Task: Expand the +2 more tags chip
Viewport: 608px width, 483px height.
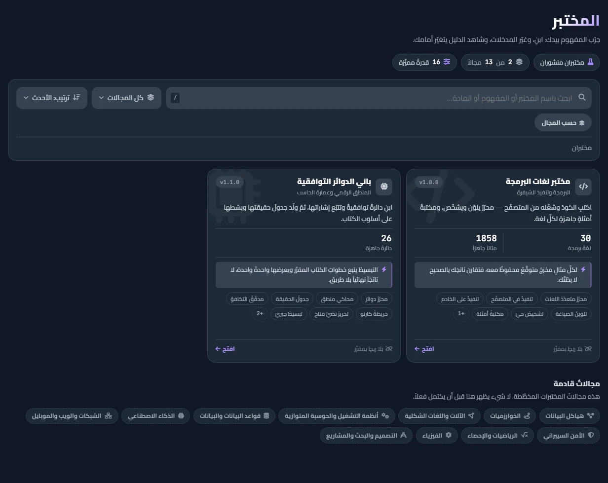Action: [259, 314]
